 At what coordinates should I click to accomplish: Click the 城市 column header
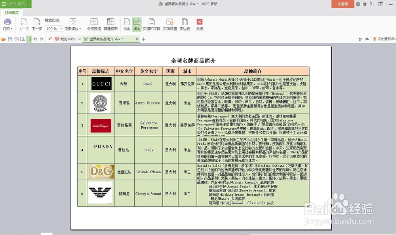pyautogui.click(x=187, y=72)
